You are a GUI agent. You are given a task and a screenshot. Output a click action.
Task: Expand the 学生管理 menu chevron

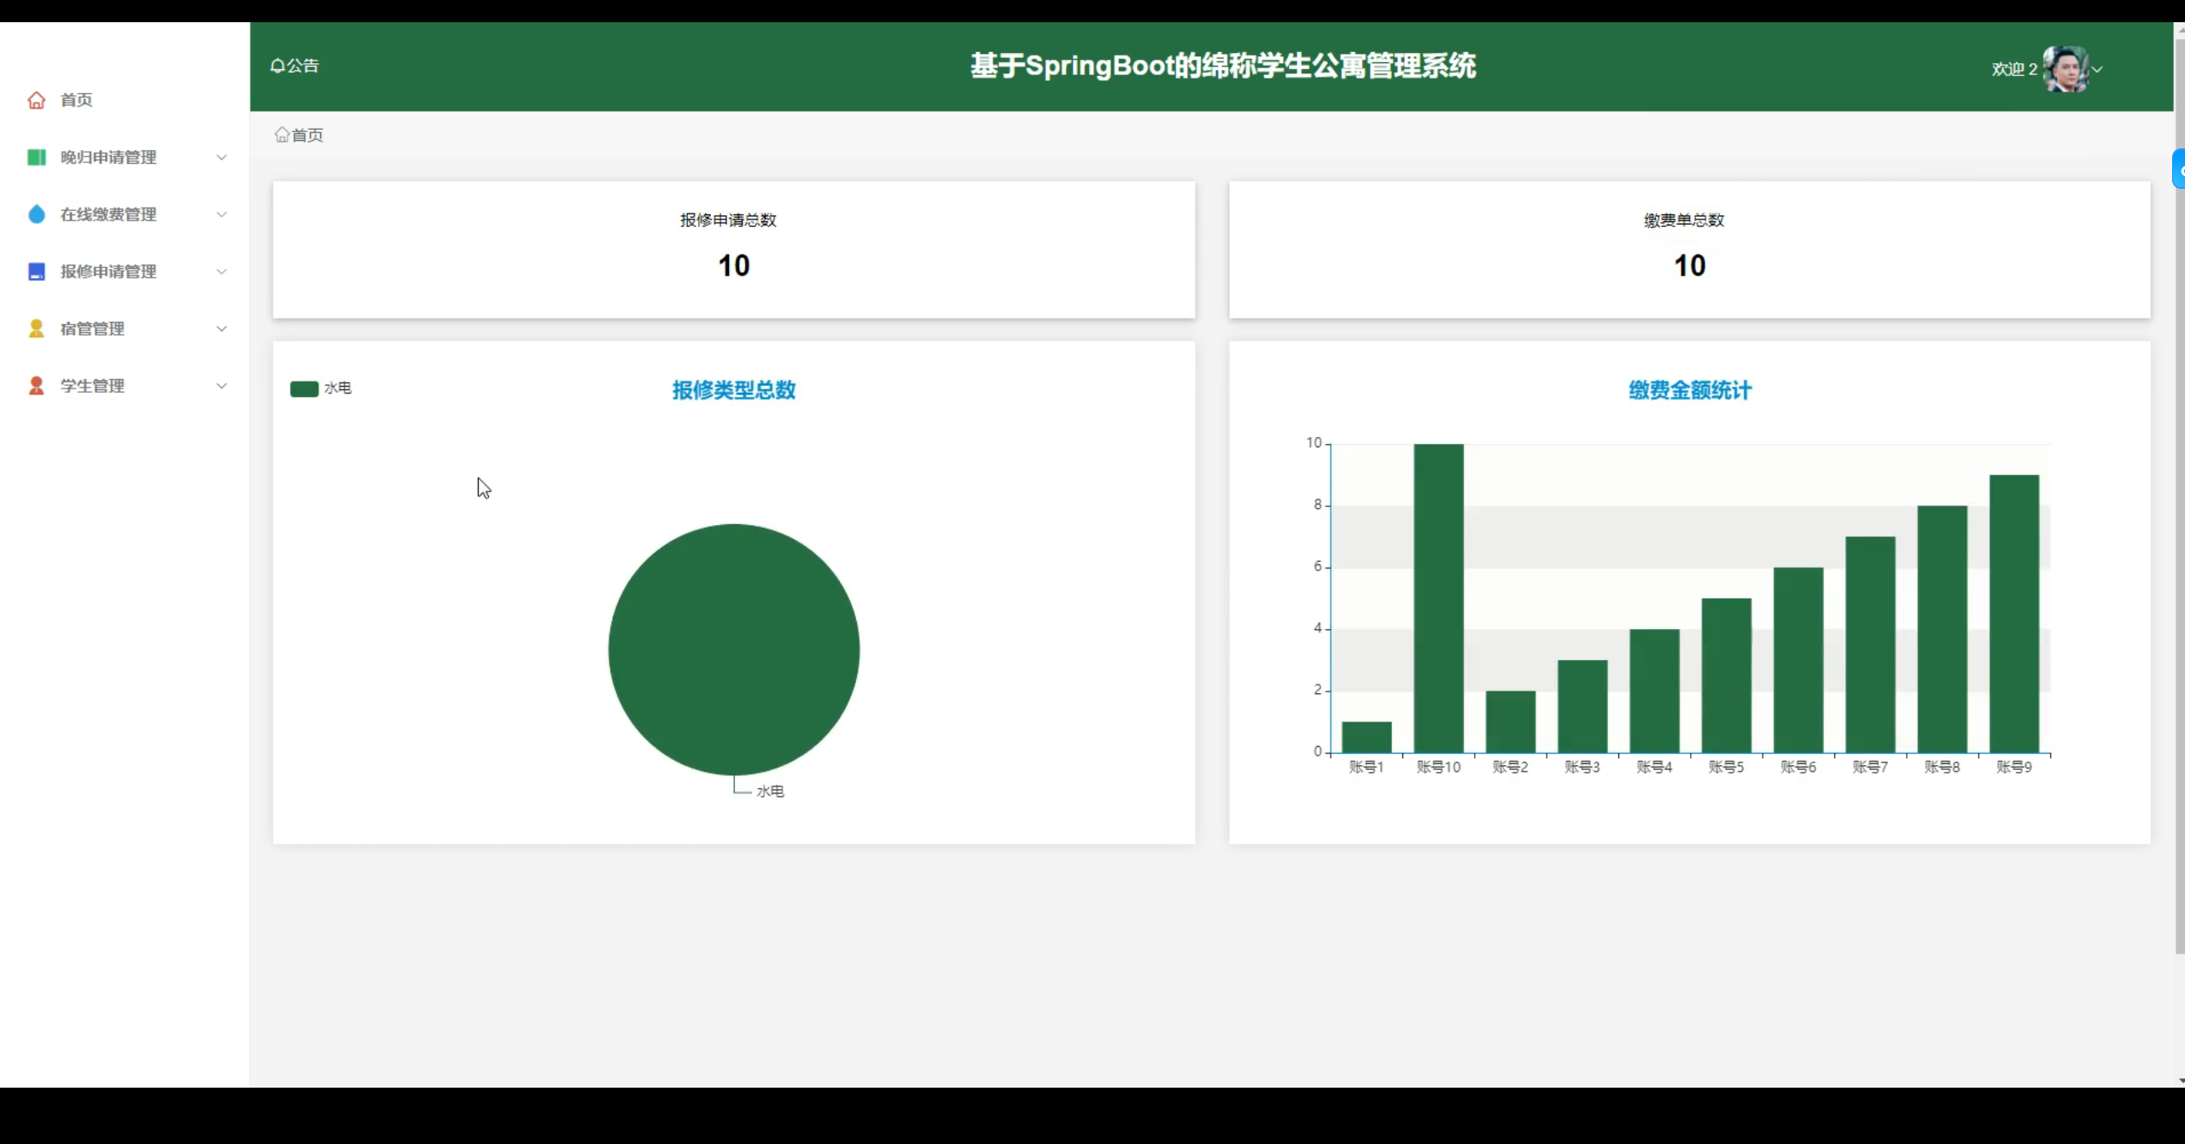[x=222, y=386]
